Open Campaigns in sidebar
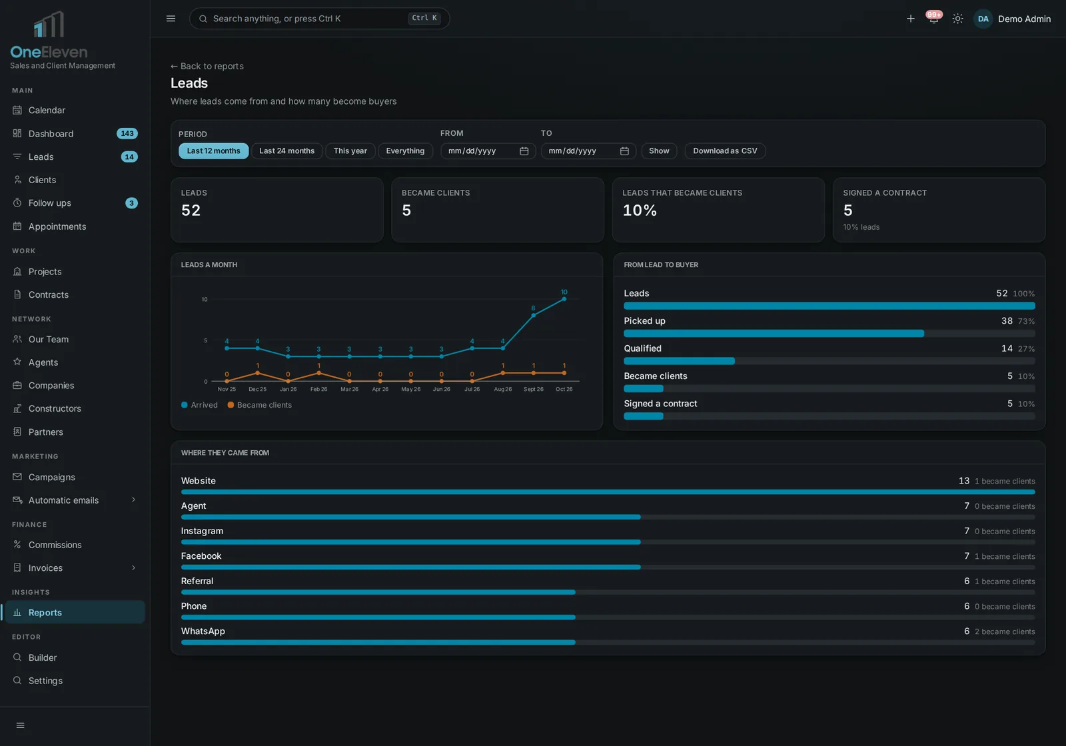The image size is (1066, 746). (x=74, y=477)
